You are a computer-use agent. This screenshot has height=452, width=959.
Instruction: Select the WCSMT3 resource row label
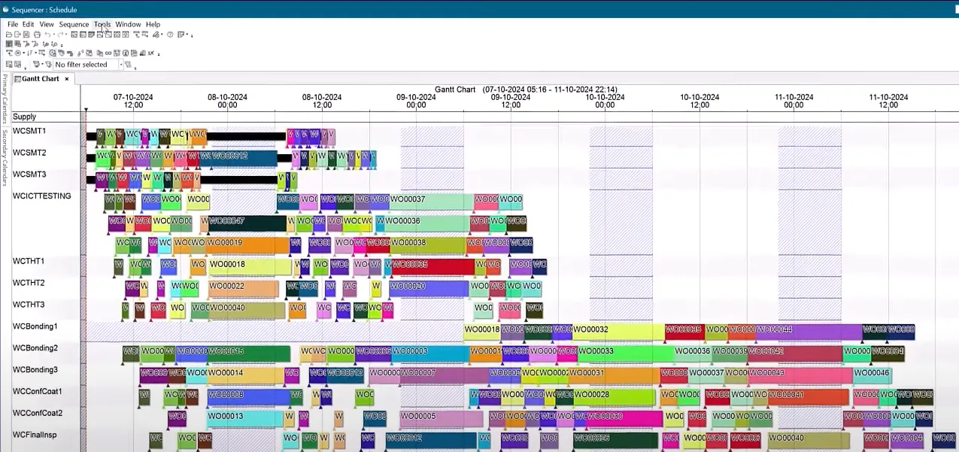pyautogui.click(x=29, y=174)
